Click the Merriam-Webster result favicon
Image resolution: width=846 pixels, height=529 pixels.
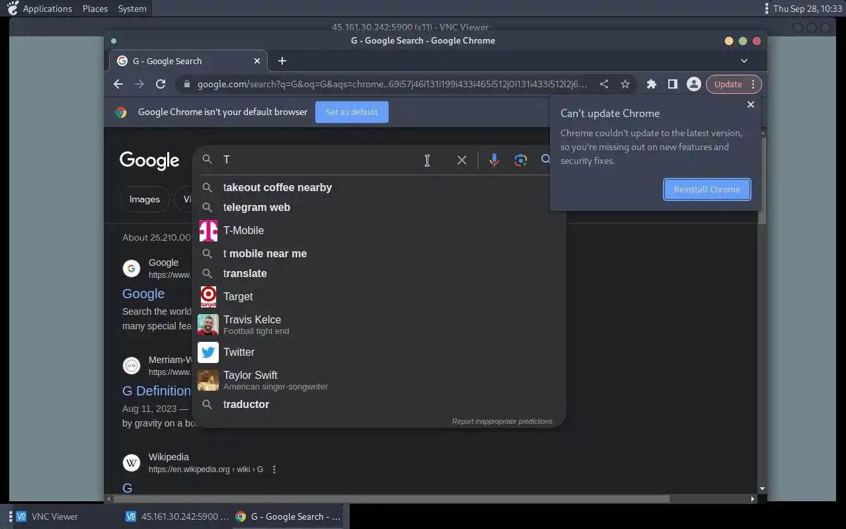132,366
